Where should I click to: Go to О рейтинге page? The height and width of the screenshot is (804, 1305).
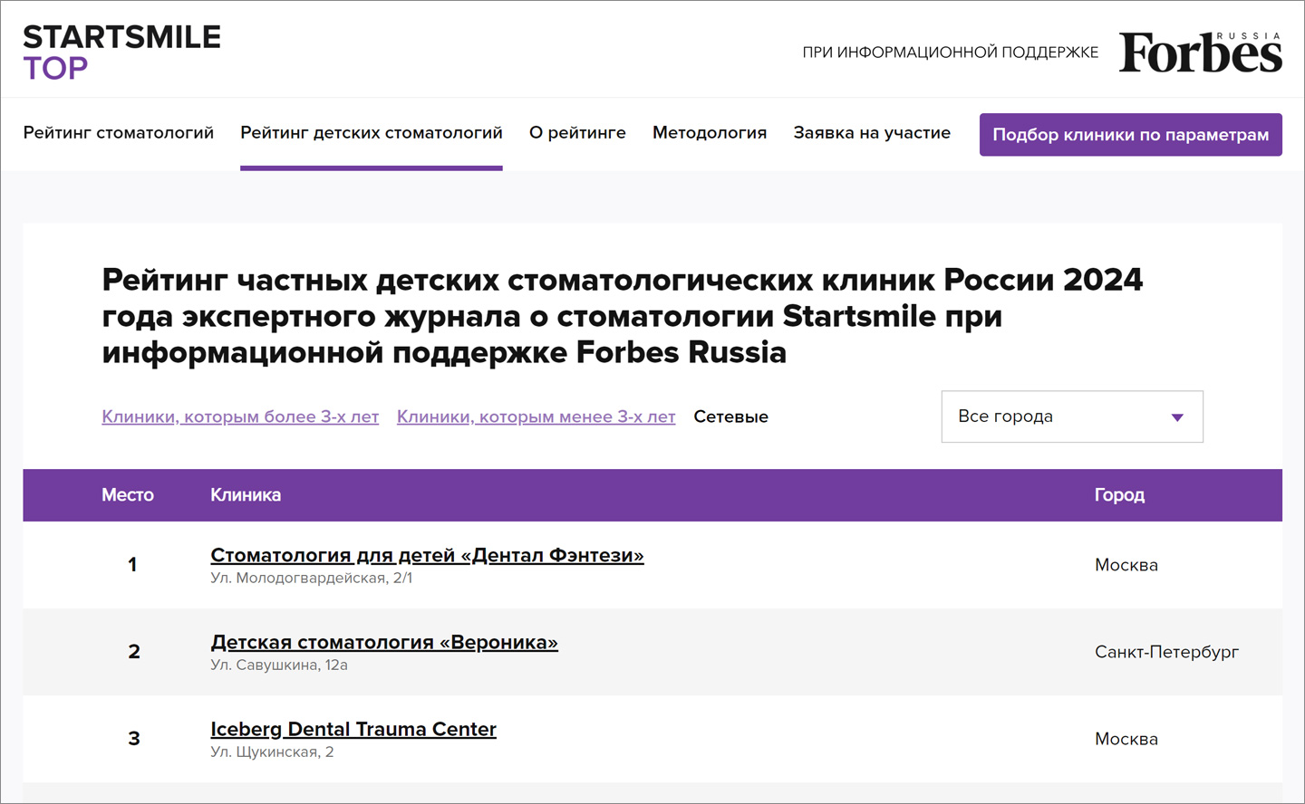pos(577,133)
